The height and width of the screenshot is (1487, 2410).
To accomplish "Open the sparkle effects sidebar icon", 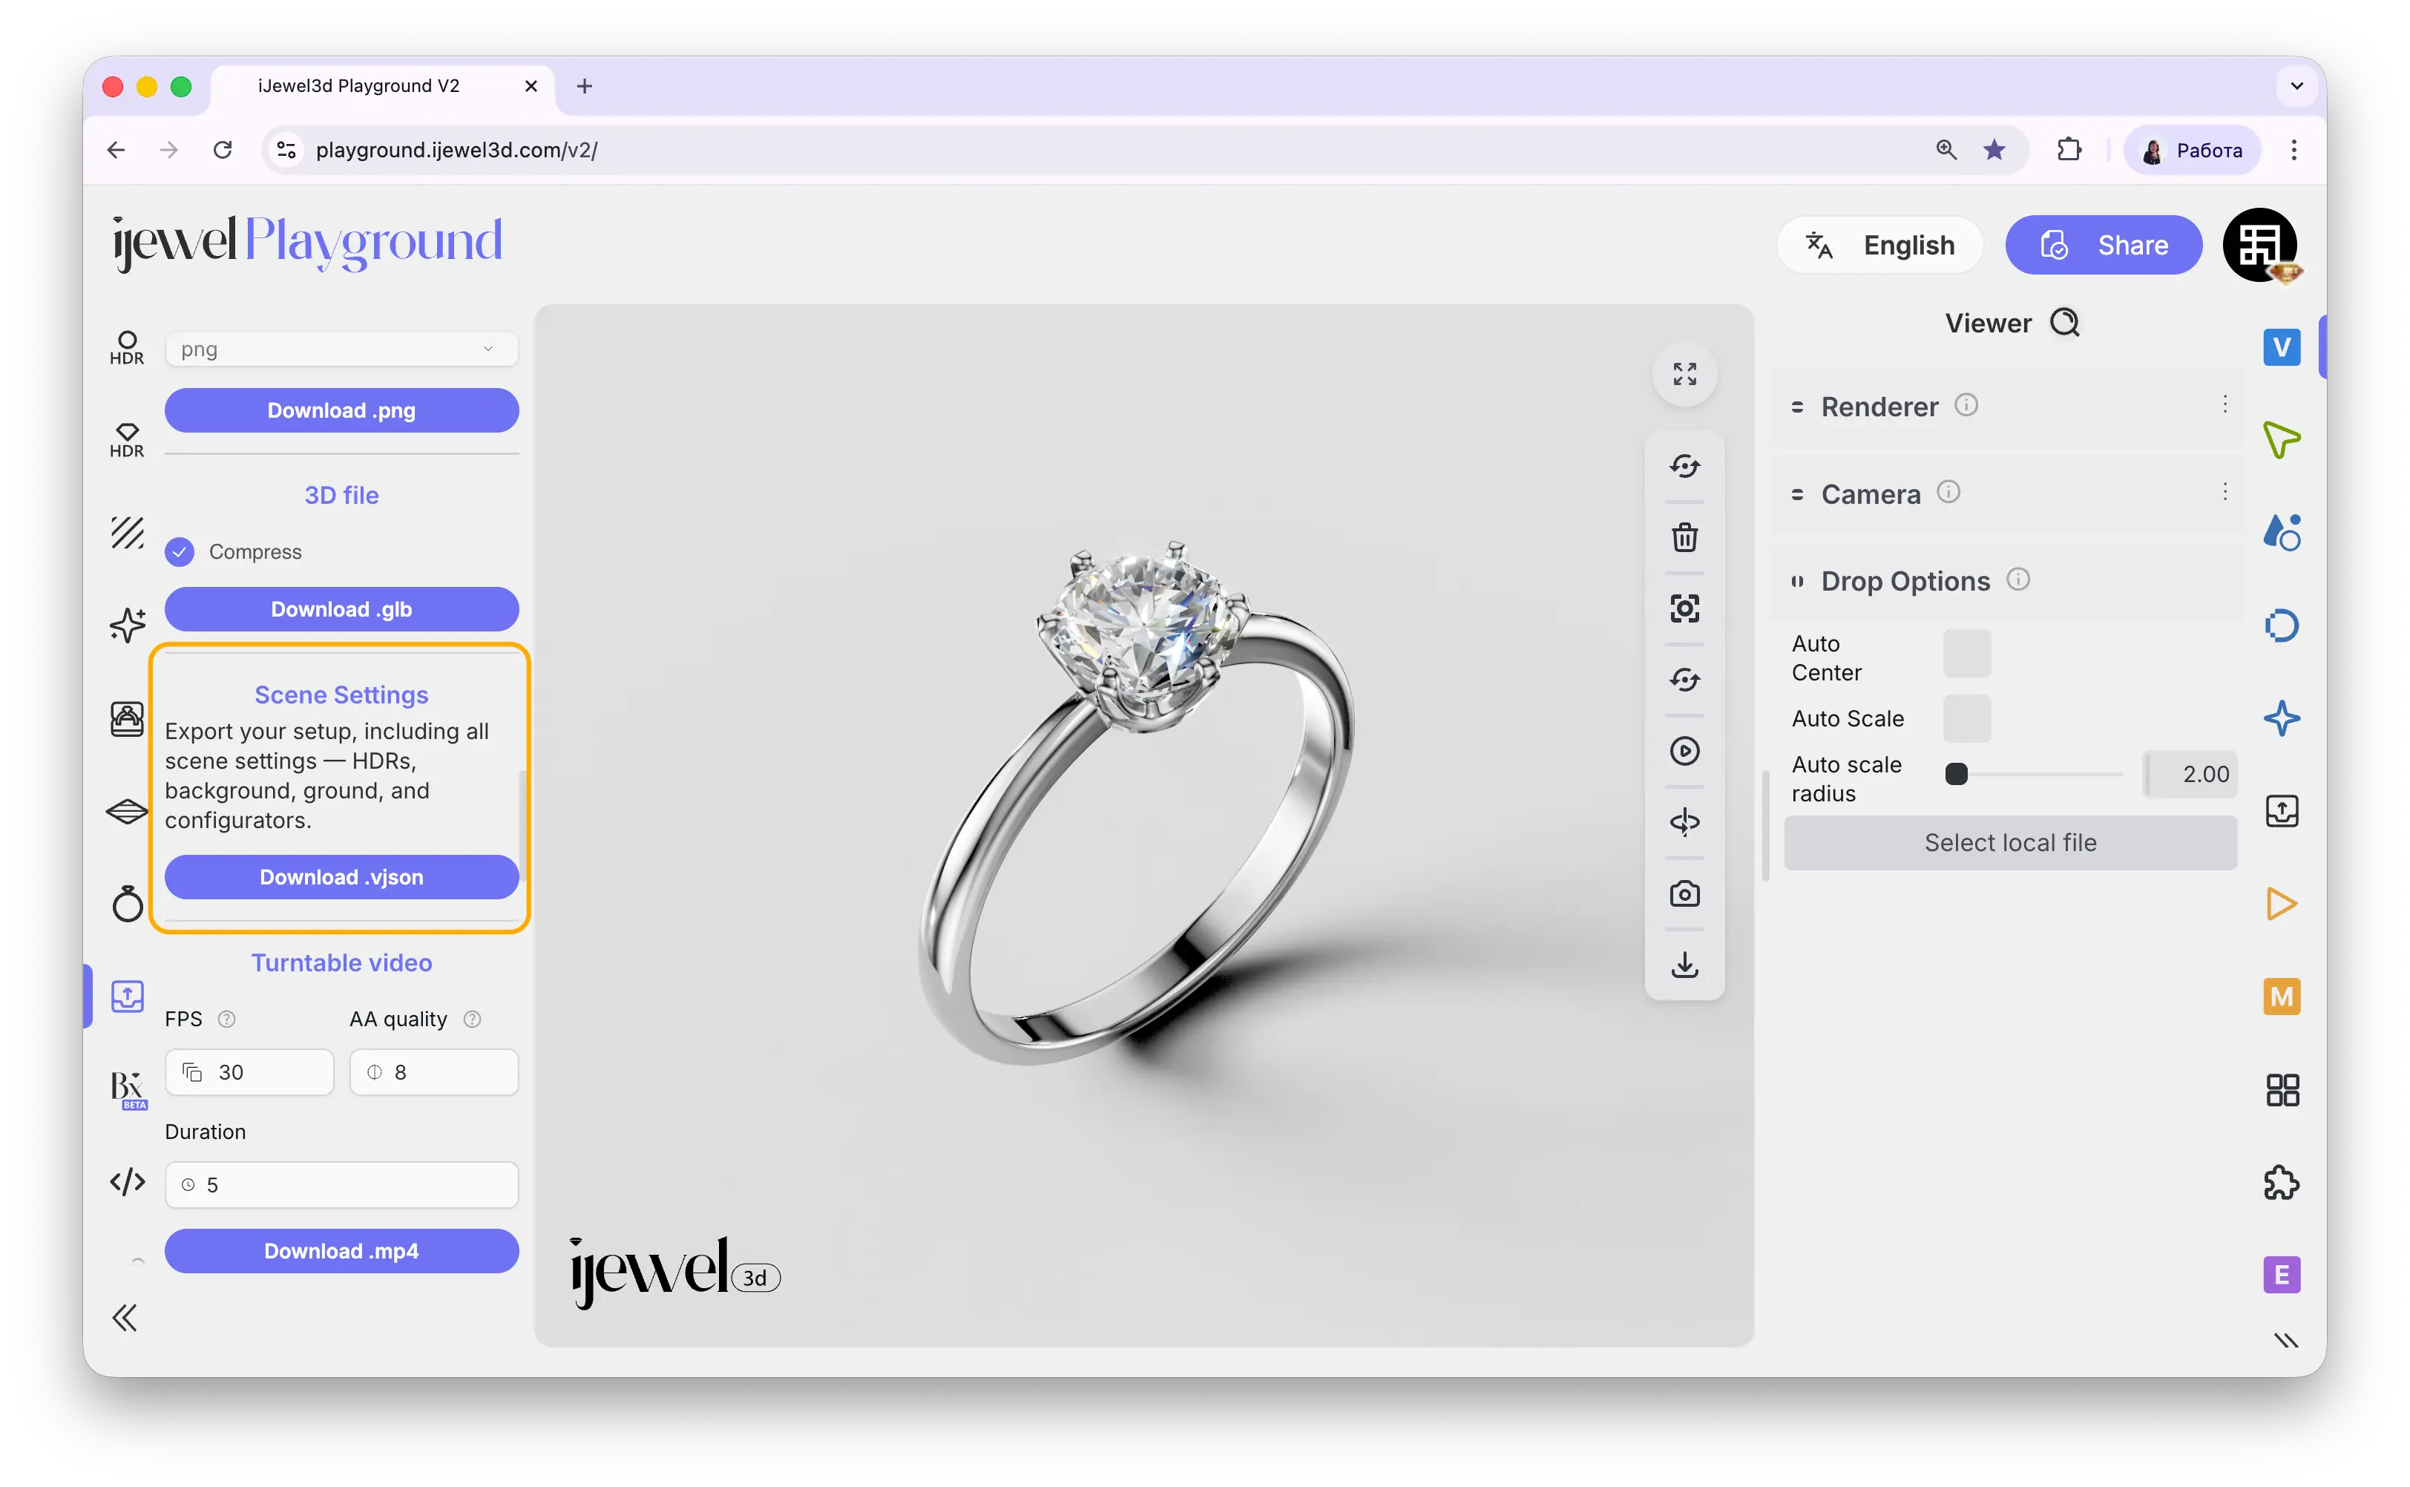I will pos(127,625).
